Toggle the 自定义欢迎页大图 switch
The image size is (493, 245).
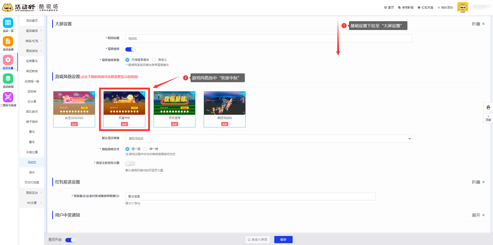click(x=130, y=163)
